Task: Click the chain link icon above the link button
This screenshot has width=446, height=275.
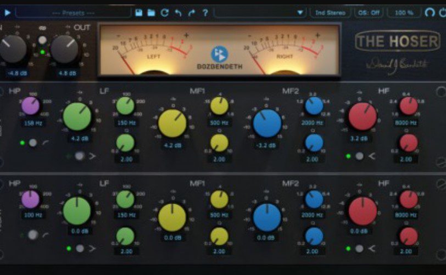Action: (x=42, y=28)
